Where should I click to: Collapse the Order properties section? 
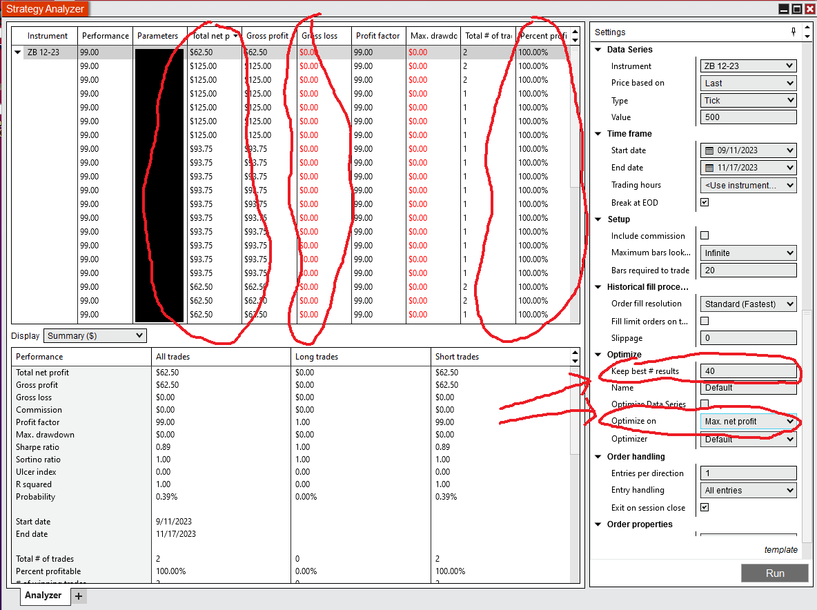click(598, 524)
